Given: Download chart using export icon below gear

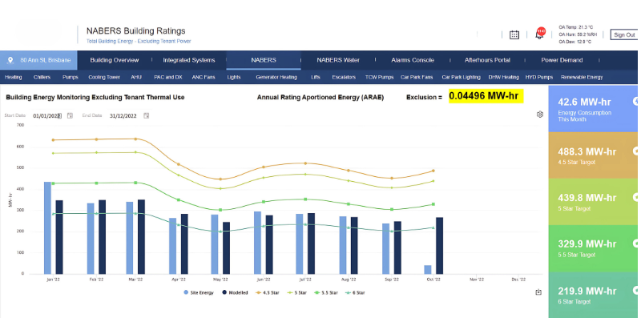Looking at the screenshot, I should [538, 292].
